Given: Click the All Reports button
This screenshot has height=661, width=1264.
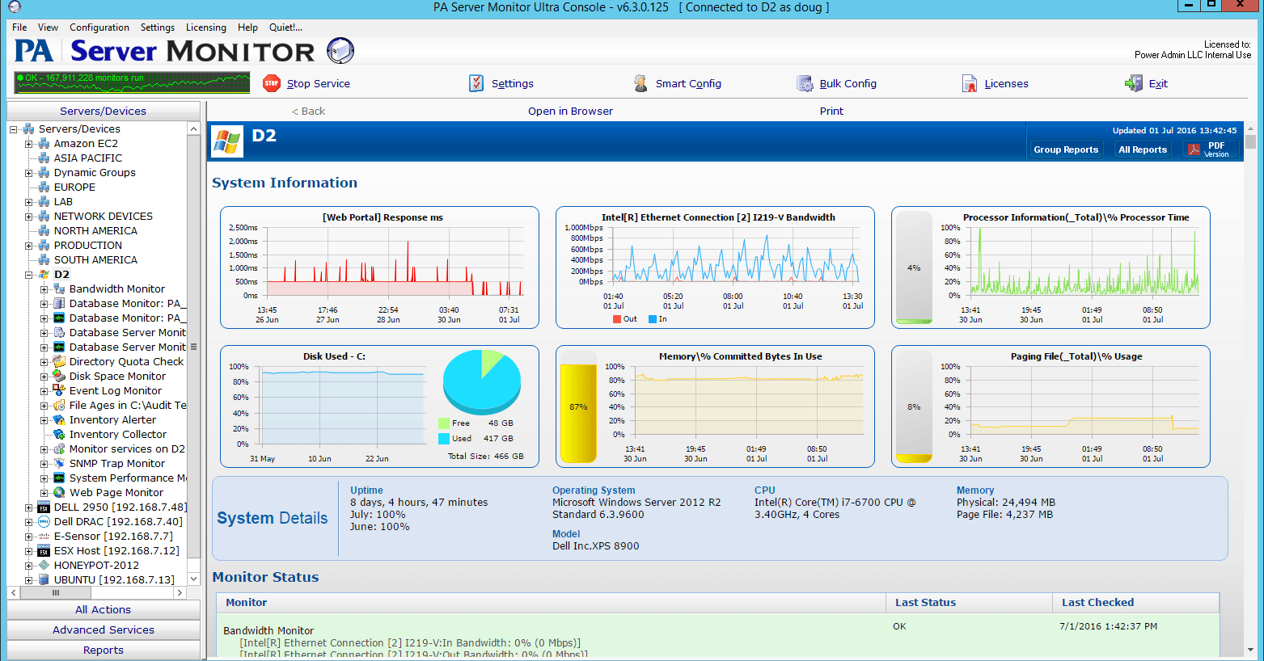Looking at the screenshot, I should pyautogui.click(x=1143, y=149).
